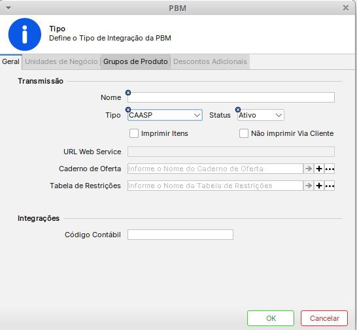Screen dimensions: 357x330
Task: Add new Tabela de Restrições with plus
Action: 319,186
